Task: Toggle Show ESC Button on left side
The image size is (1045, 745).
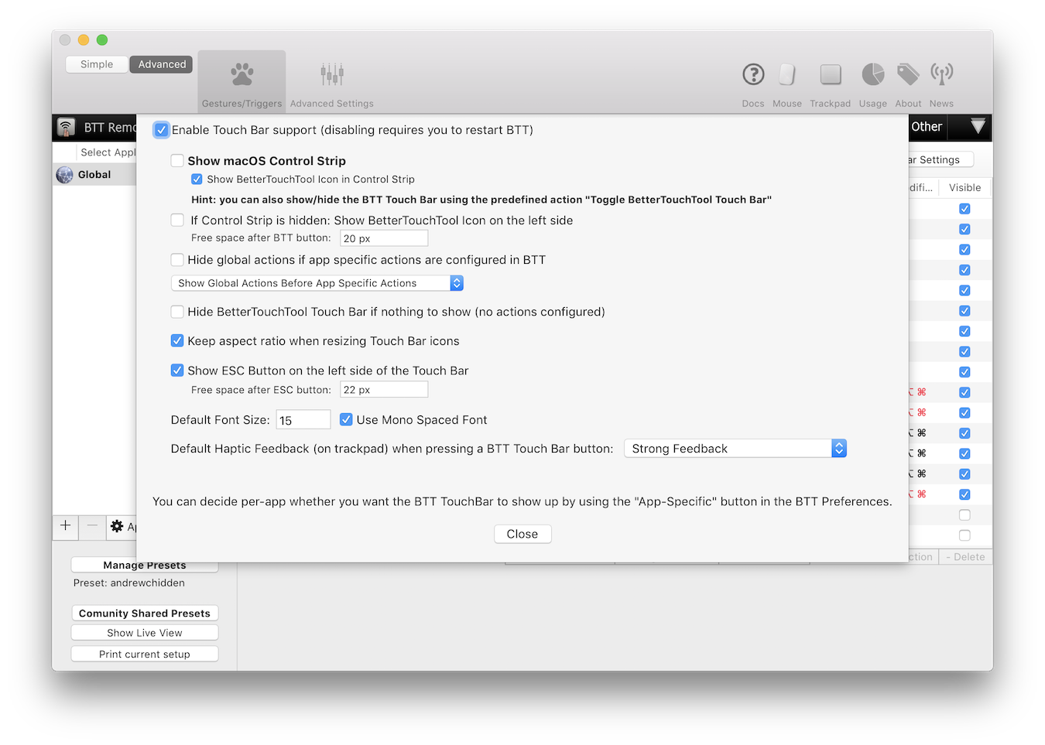Action: 177,371
